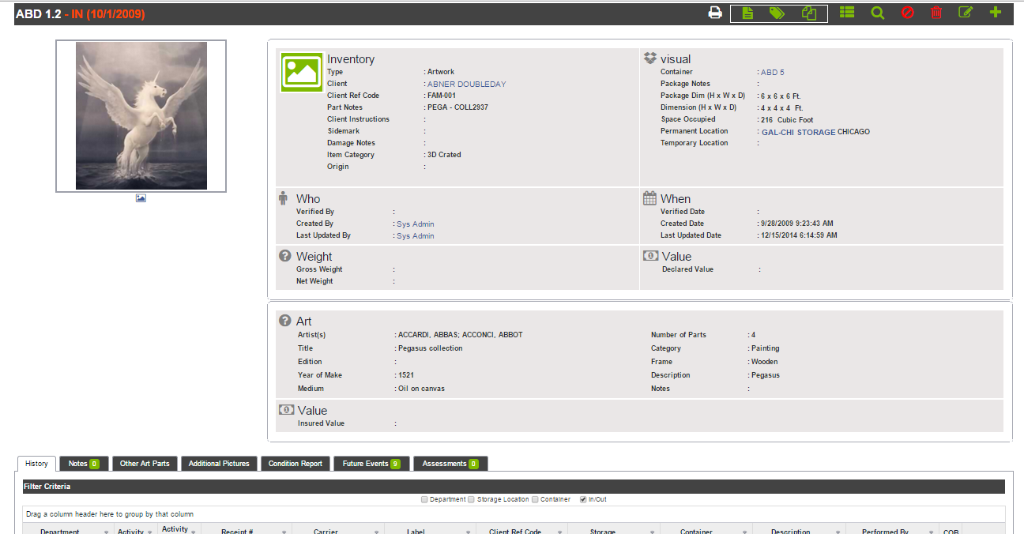
Task: Open the ABNER DOUBLEDAY client link
Action: [x=466, y=84]
